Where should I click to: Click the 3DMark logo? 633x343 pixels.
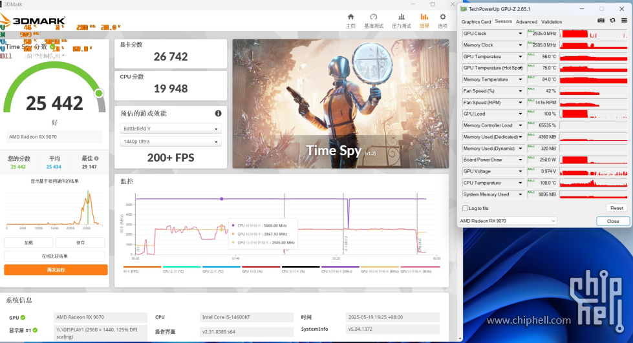(32, 21)
